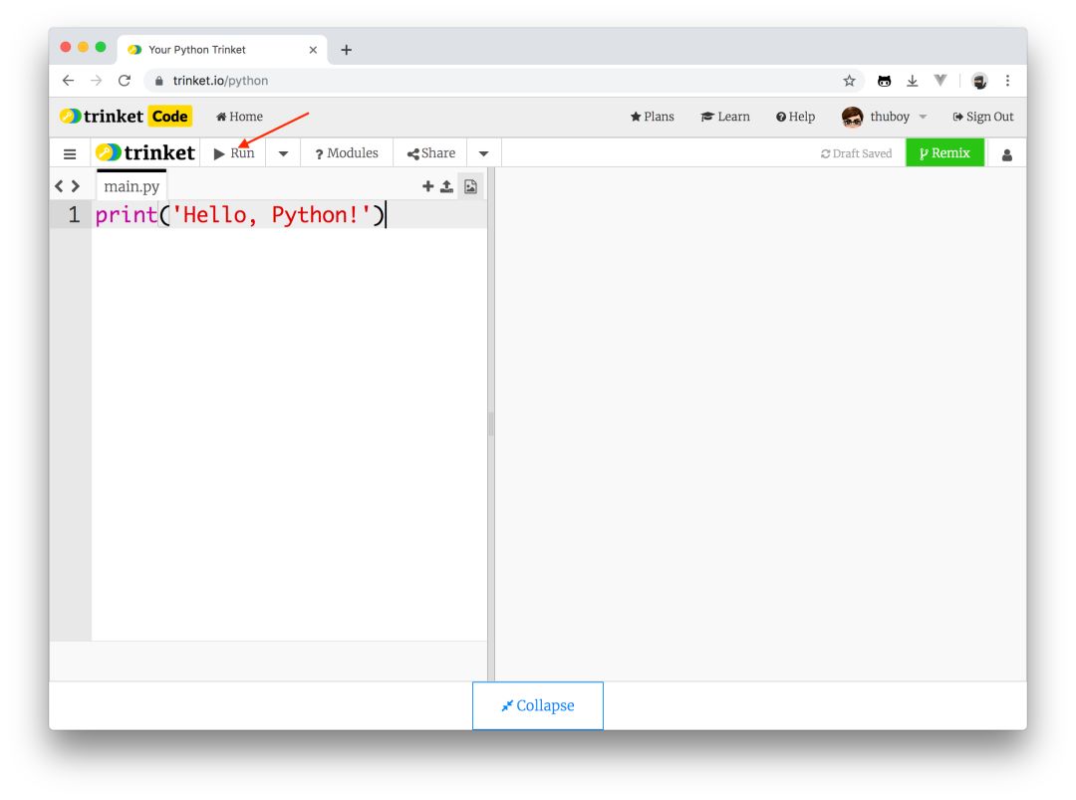Click into the code line print('Hello, Python!')
Image resolution: width=1076 pixels, height=800 pixels.
point(239,215)
